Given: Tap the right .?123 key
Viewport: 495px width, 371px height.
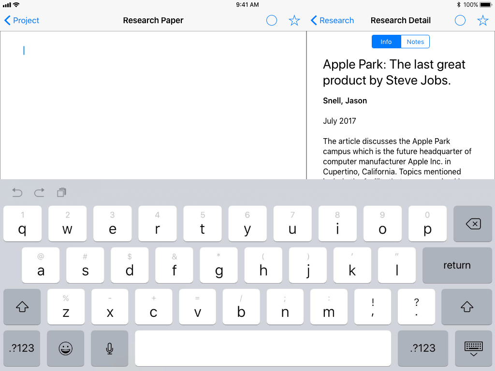Looking at the screenshot, I should 422,348.
